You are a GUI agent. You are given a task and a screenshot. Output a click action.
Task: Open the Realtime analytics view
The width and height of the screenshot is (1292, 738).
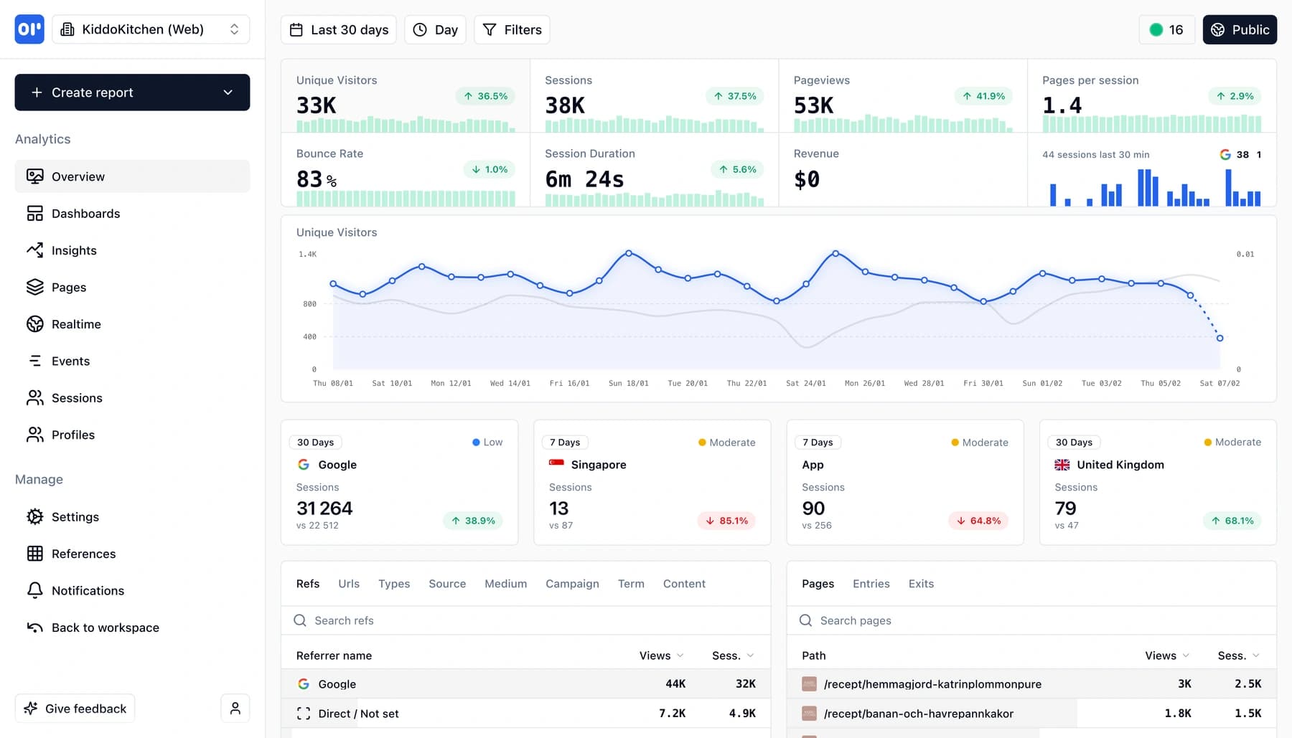pos(76,323)
